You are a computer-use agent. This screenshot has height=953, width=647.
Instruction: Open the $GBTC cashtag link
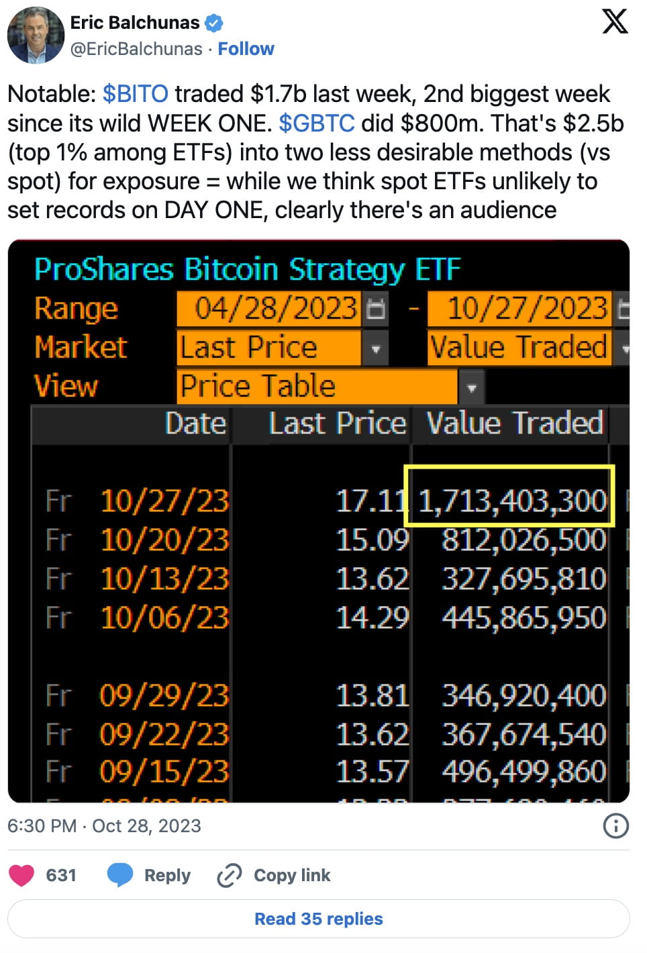(x=316, y=123)
